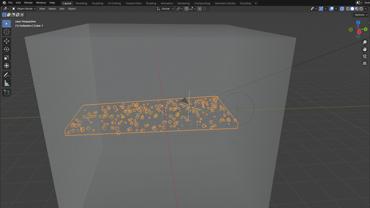Open the viewport Add menu

pyautogui.click(x=62, y=9)
